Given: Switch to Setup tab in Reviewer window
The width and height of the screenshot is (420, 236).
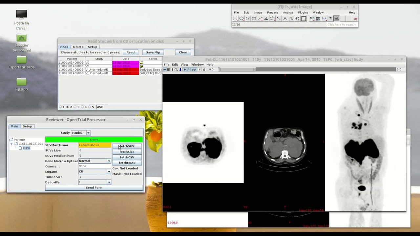Looking at the screenshot, I should point(27,126).
